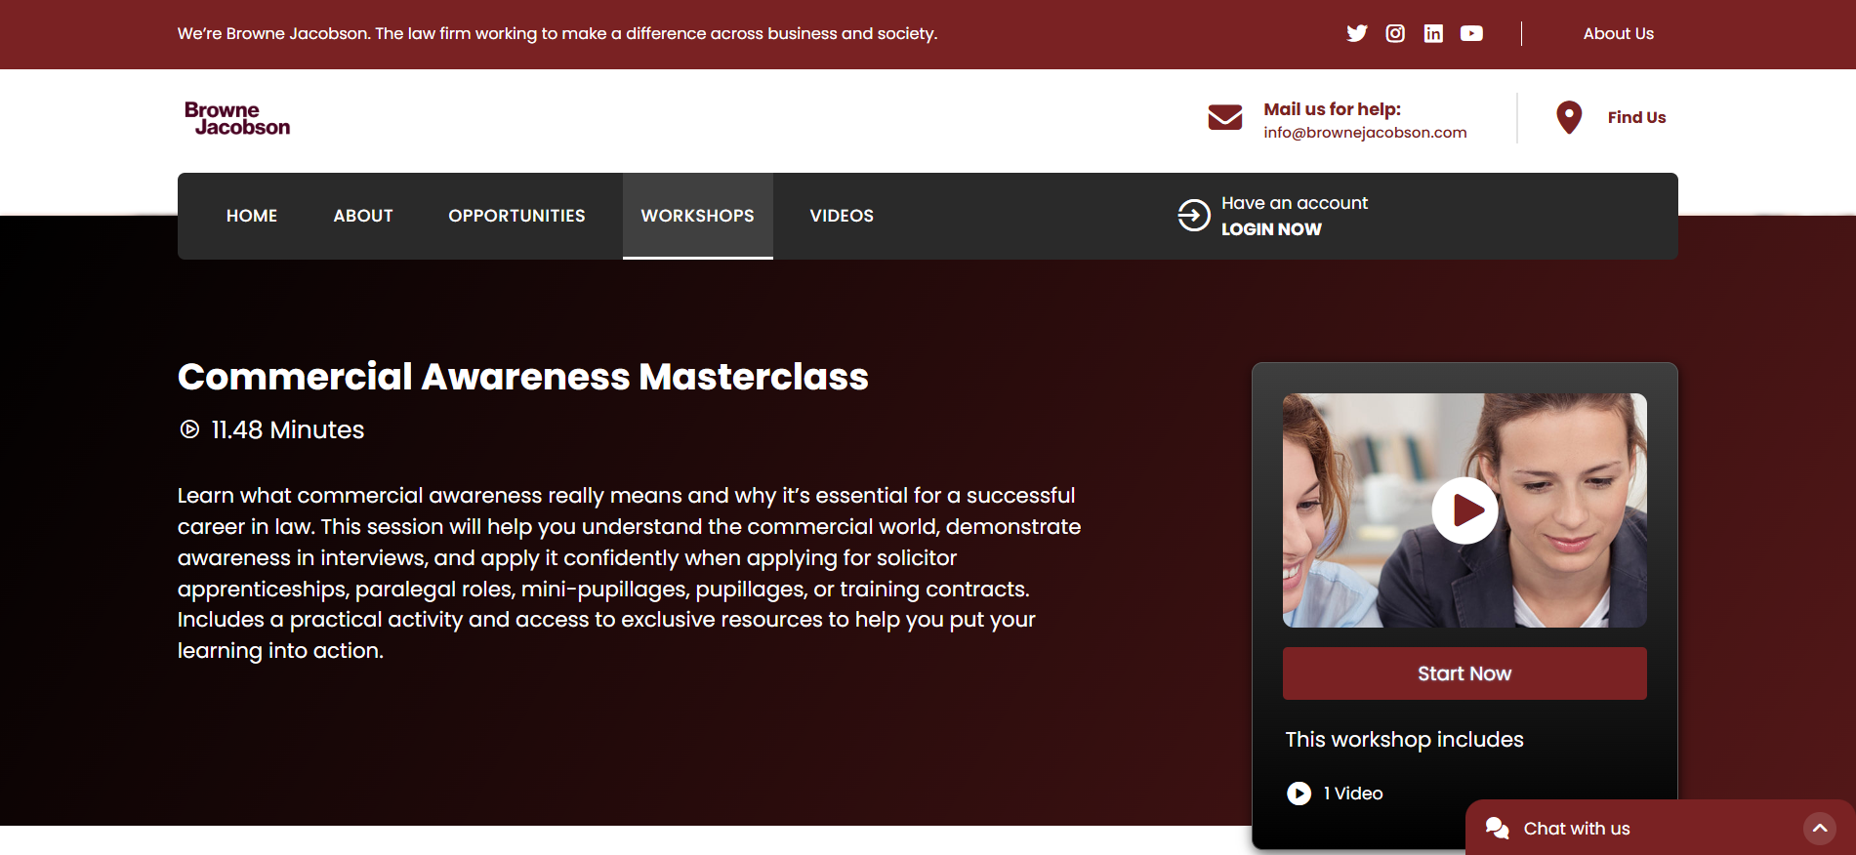Click the LOGIN NOW link
Viewport: 1856px width, 855px height.
1271,229
